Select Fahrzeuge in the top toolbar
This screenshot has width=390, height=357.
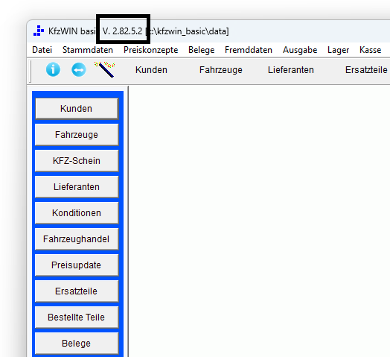point(221,70)
